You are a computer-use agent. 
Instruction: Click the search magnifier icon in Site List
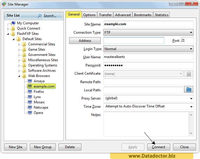tap(40, 16)
